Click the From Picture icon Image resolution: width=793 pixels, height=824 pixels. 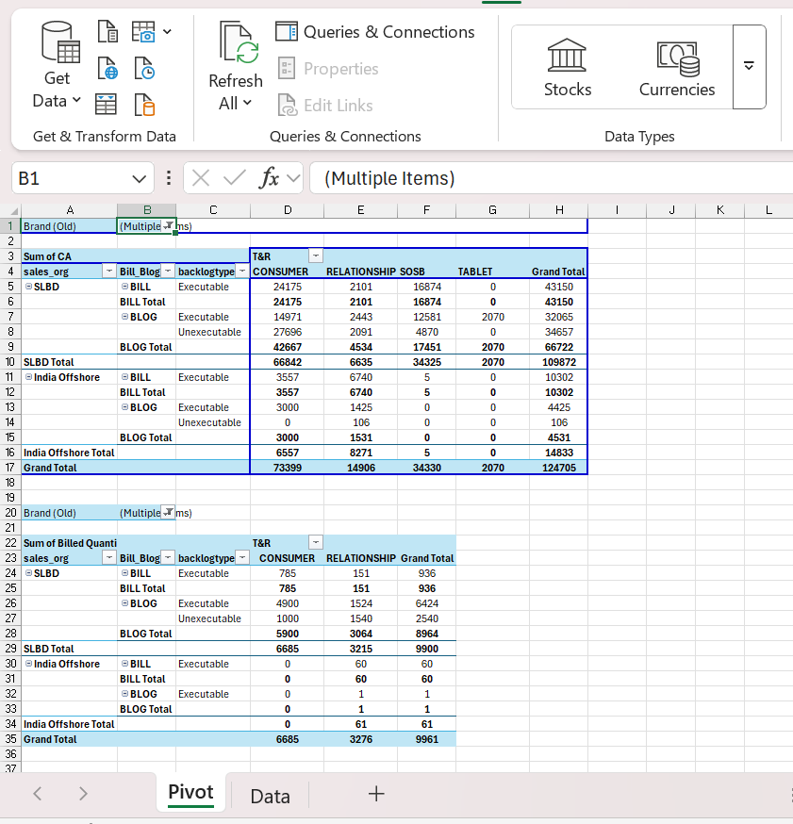click(141, 31)
